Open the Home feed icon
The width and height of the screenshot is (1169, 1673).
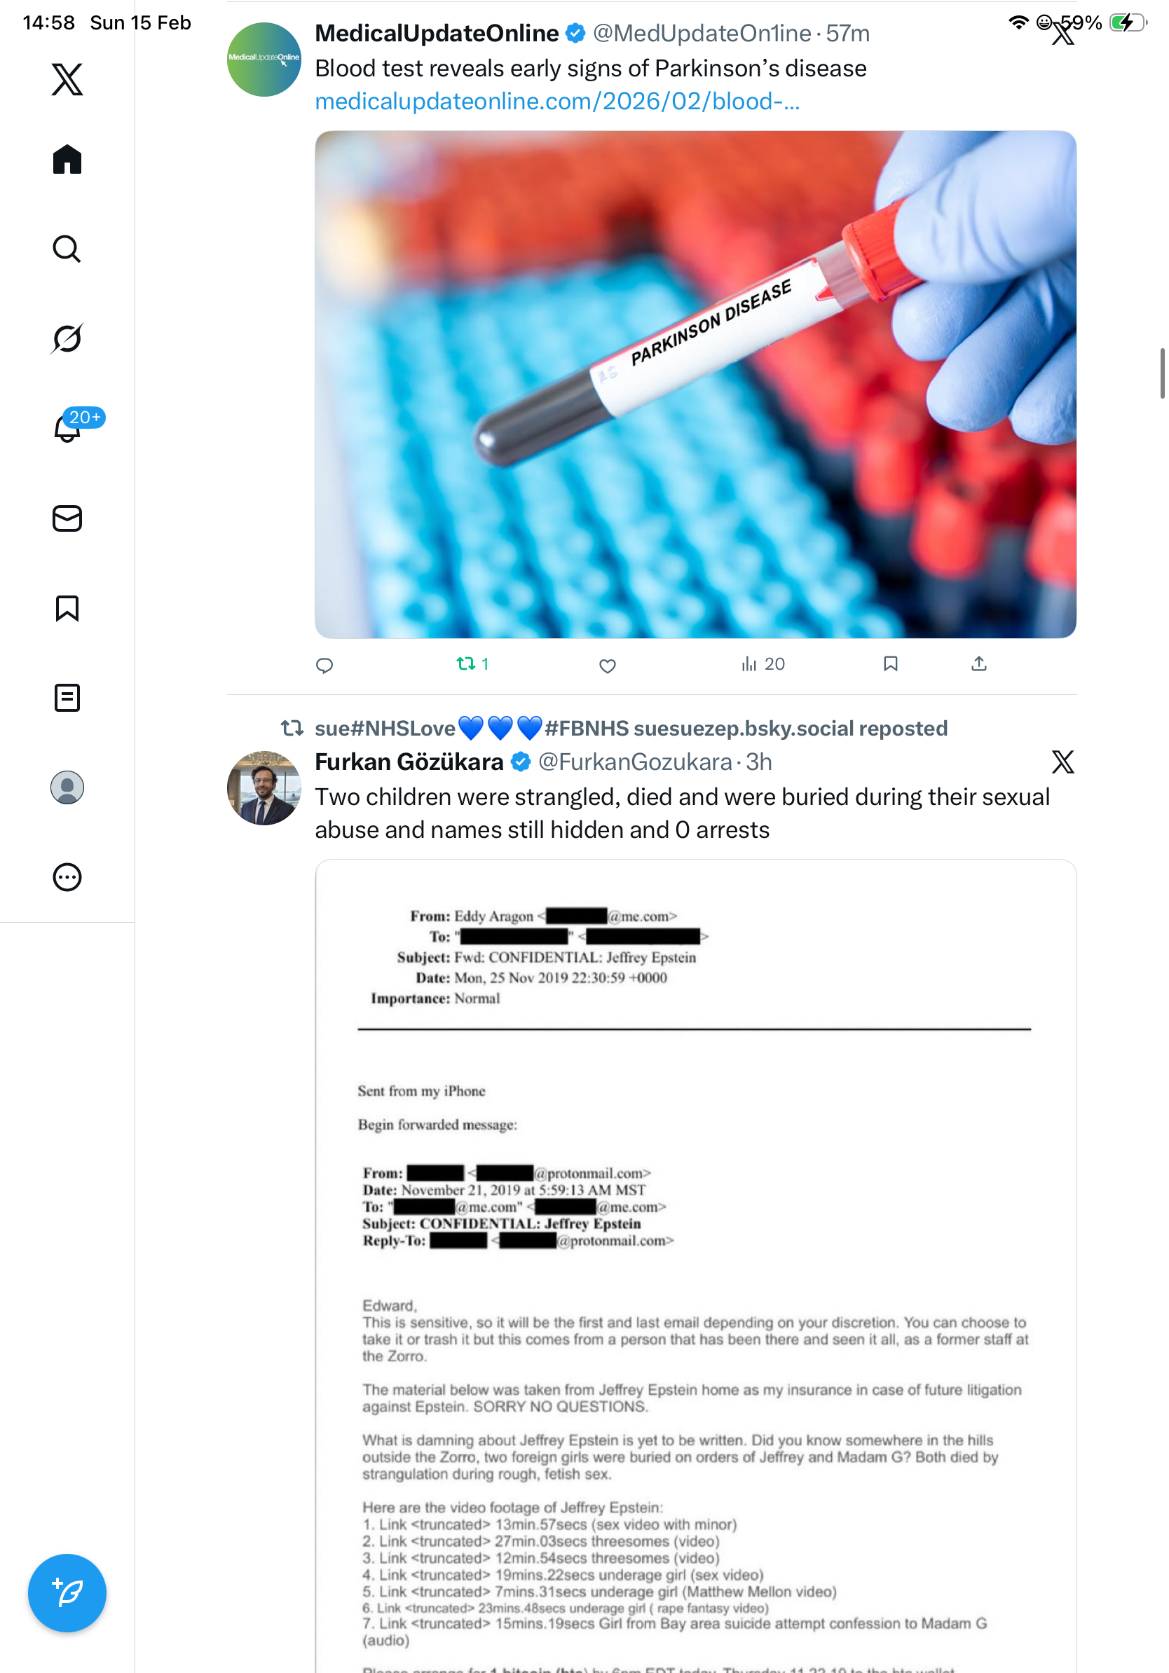click(67, 159)
